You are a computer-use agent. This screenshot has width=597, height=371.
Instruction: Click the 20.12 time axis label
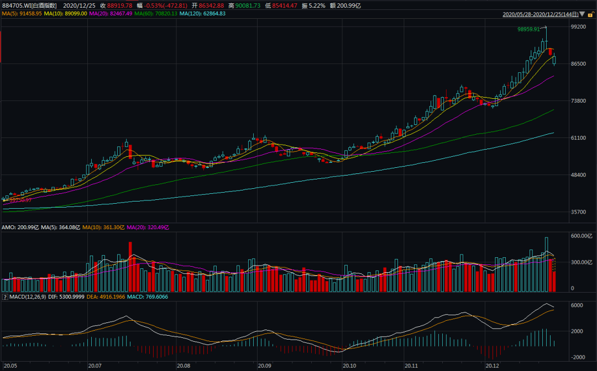[492, 366]
